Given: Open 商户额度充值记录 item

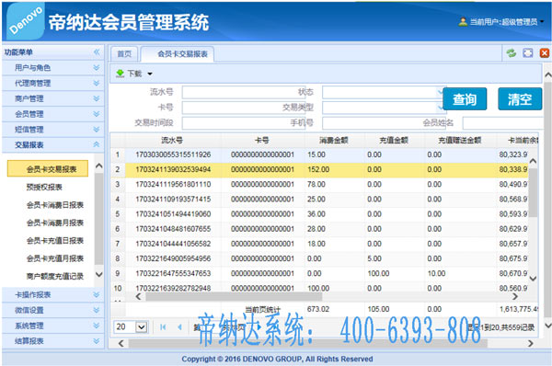Looking at the screenshot, I should click(55, 276).
